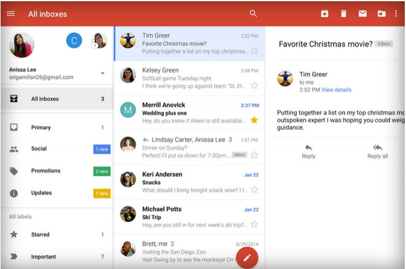This screenshot has height=269, width=406.
Task: Move email to folder icon
Action: pos(381,13)
